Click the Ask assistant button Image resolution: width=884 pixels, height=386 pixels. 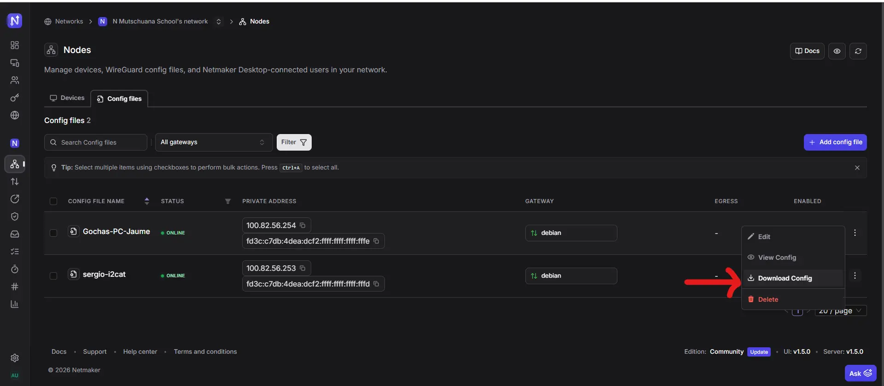(x=861, y=374)
